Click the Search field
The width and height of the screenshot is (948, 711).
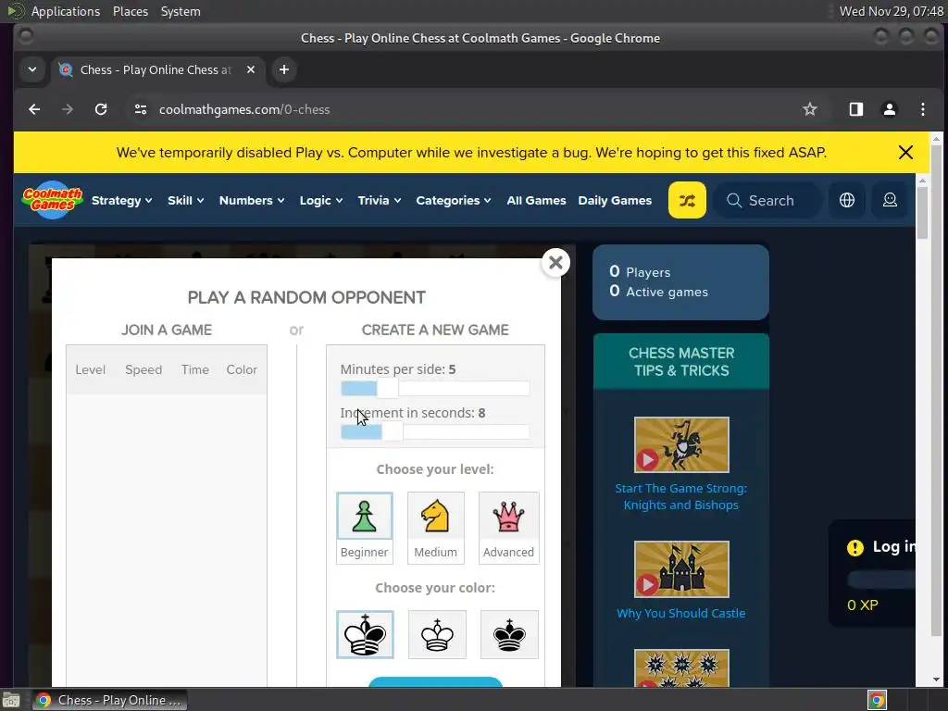[767, 200]
